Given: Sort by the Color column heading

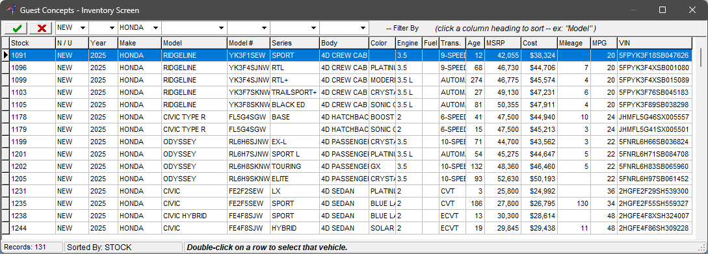Looking at the screenshot, I should pyautogui.click(x=382, y=43).
